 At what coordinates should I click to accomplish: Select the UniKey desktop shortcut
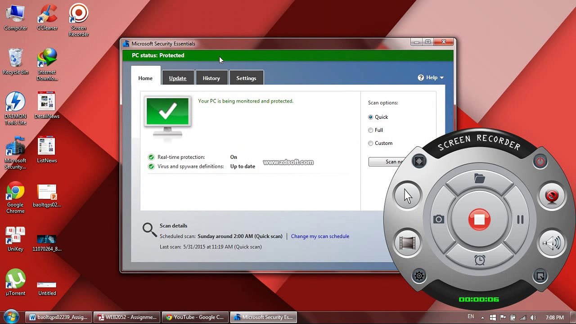(x=15, y=239)
